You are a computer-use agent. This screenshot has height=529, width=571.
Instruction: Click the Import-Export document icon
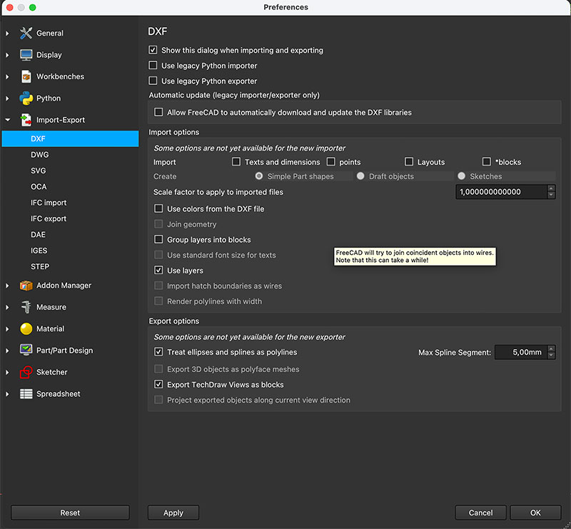[26, 120]
